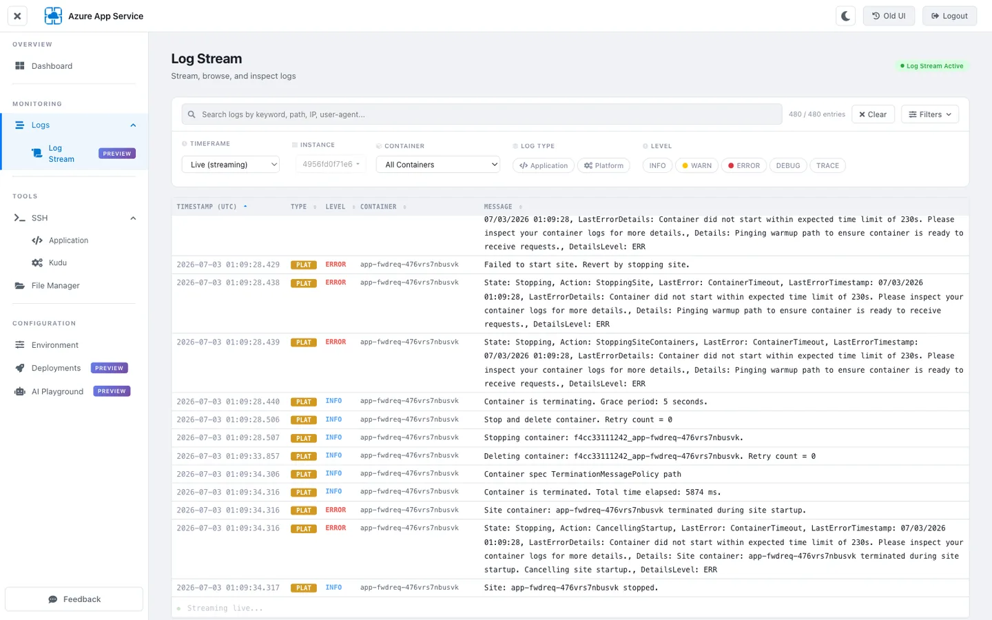
Task: Click the Environment settings icon
Action: (x=20, y=345)
